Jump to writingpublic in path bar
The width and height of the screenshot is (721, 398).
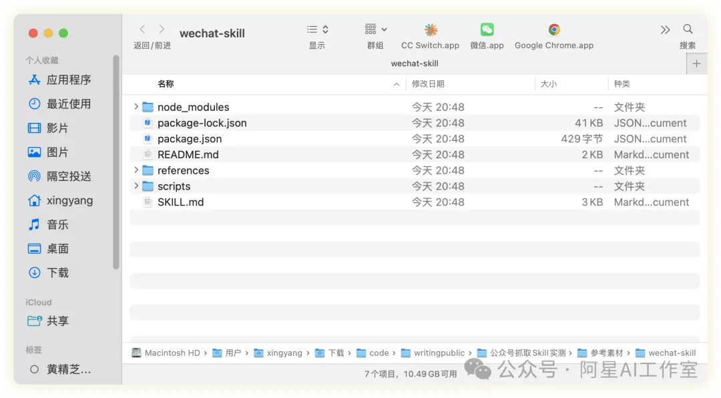click(x=433, y=353)
